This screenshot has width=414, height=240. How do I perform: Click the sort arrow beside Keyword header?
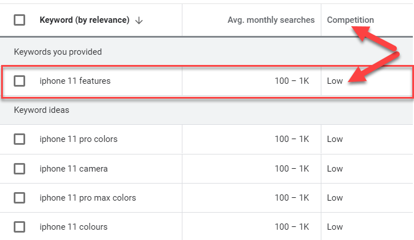click(x=139, y=21)
